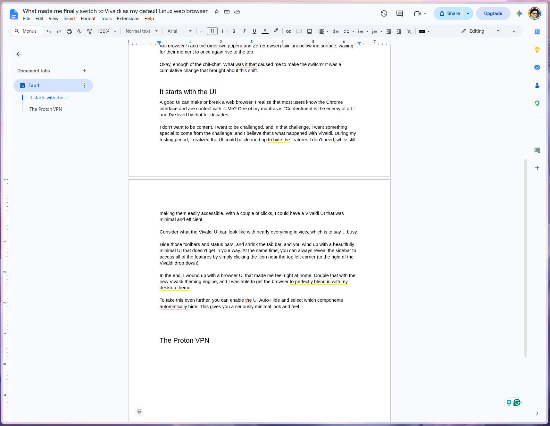The height and width of the screenshot is (426, 550).
Task: Select the paint format tool
Action: pyautogui.click(x=89, y=31)
